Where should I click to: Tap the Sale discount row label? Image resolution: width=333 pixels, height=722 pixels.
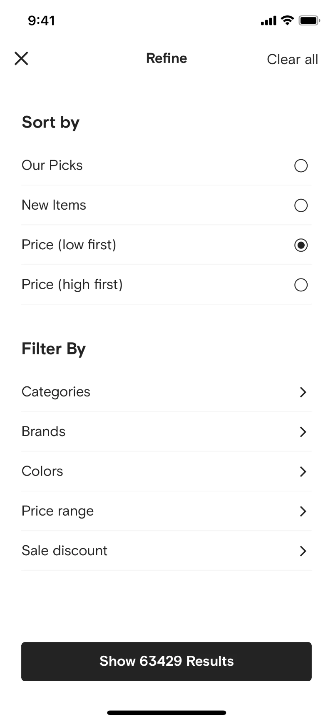click(x=65, y=551)
